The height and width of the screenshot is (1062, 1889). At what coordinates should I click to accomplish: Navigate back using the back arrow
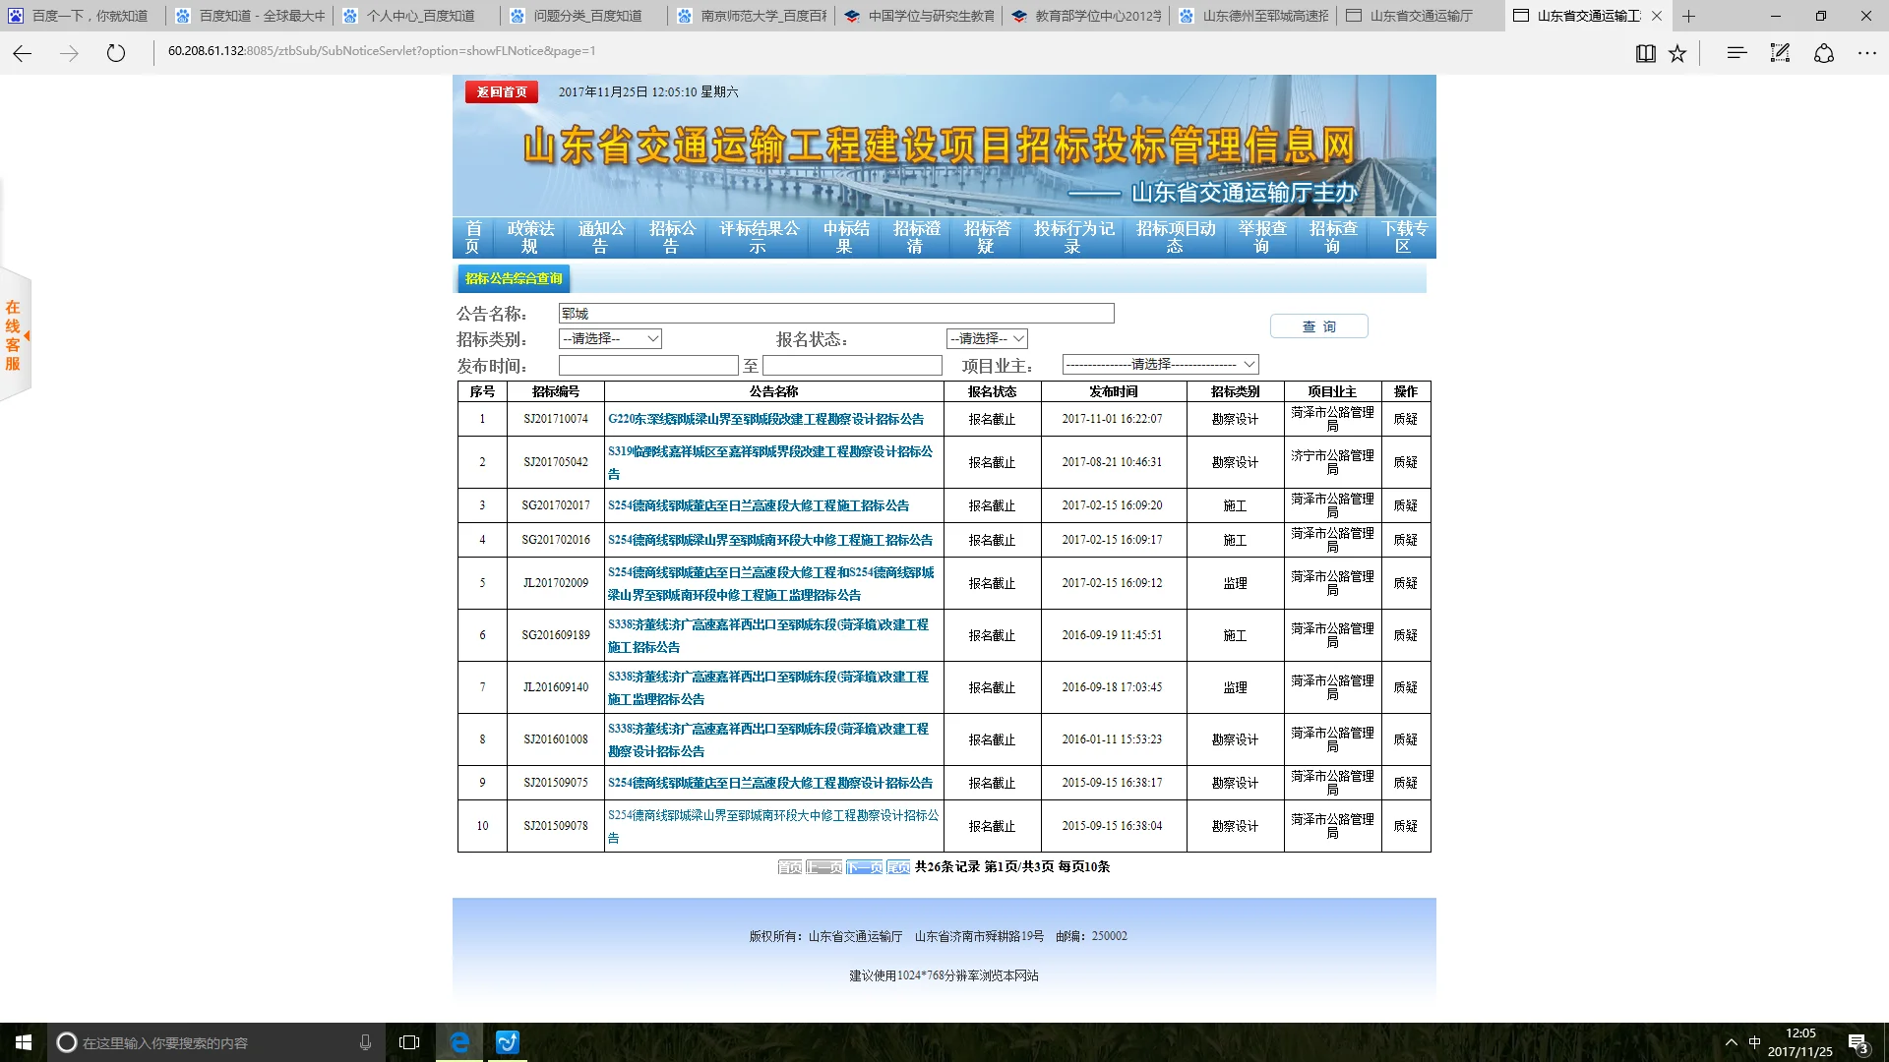pyautogui.click(x=22, y=54)
